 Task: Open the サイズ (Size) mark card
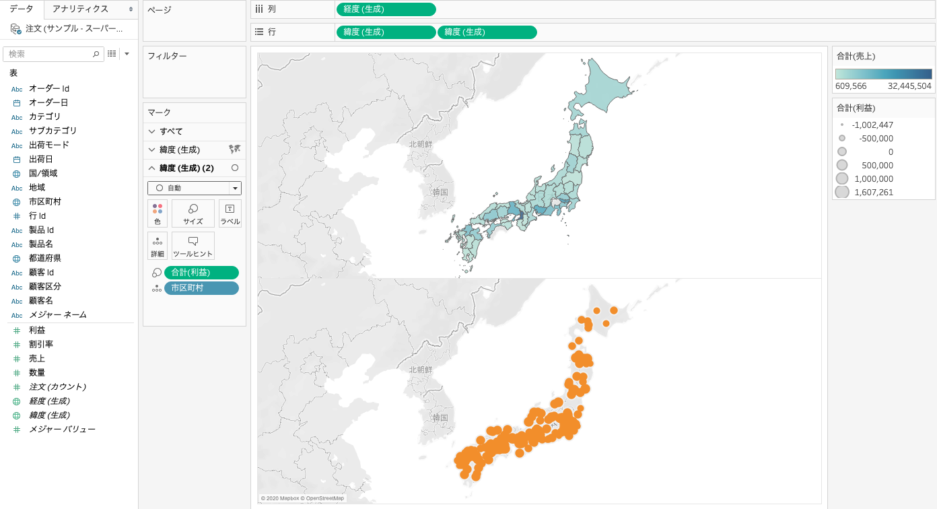193,213
